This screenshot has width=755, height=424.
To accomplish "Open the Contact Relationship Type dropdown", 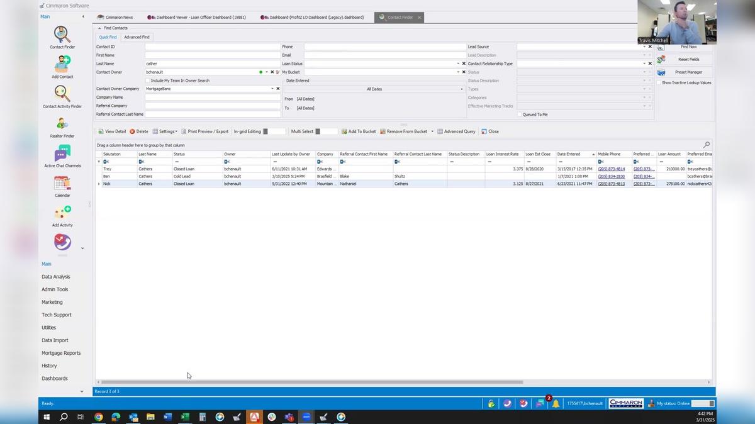I will click(644, 64).
